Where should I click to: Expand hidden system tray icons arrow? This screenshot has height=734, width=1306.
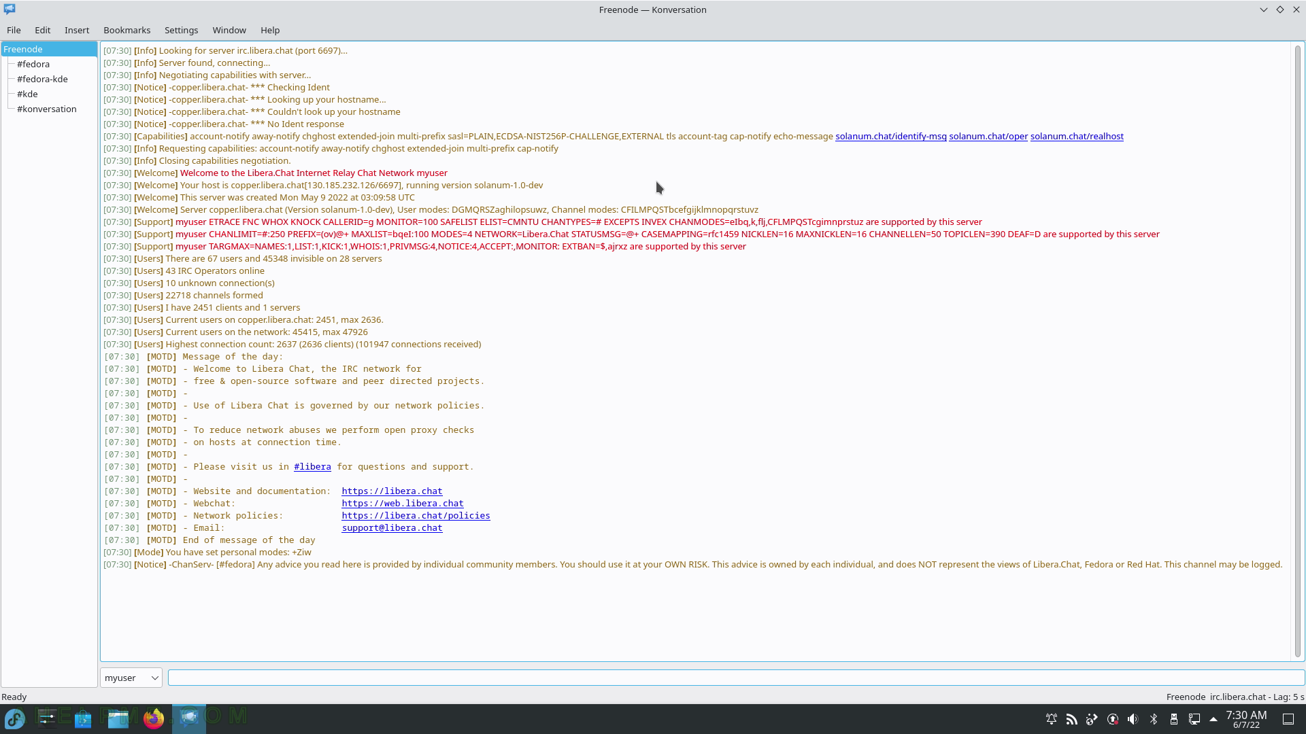point(1213,719)
